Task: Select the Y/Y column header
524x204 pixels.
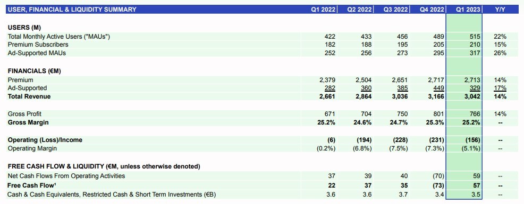Action: pyautogui.click(x=500, y=10)
